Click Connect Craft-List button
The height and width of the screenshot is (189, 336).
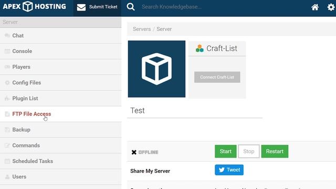pos(217,77)
